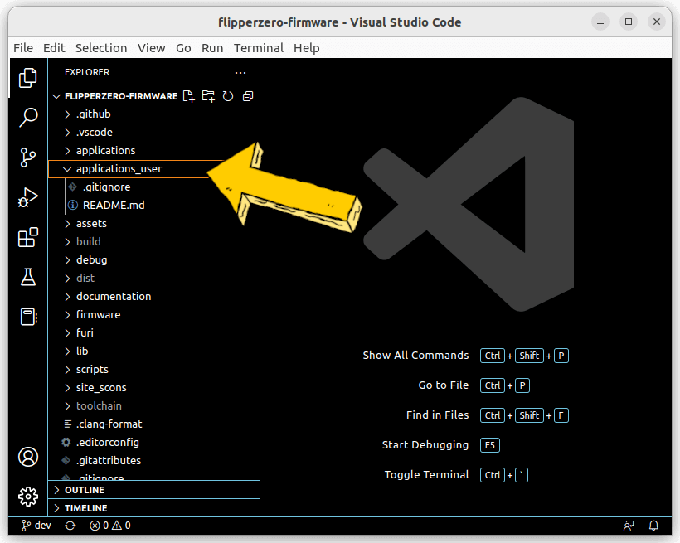Click the New Folder icon in Explorer

[x=208, y=96]
